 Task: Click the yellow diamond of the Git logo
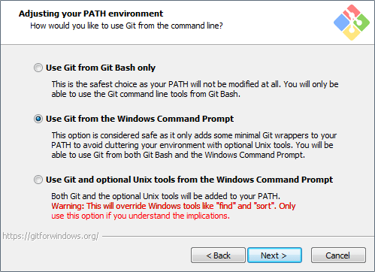coord(352,32)
